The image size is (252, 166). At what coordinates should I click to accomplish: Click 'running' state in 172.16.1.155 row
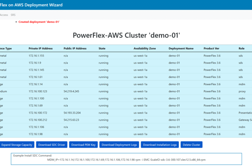coord(103,56)
